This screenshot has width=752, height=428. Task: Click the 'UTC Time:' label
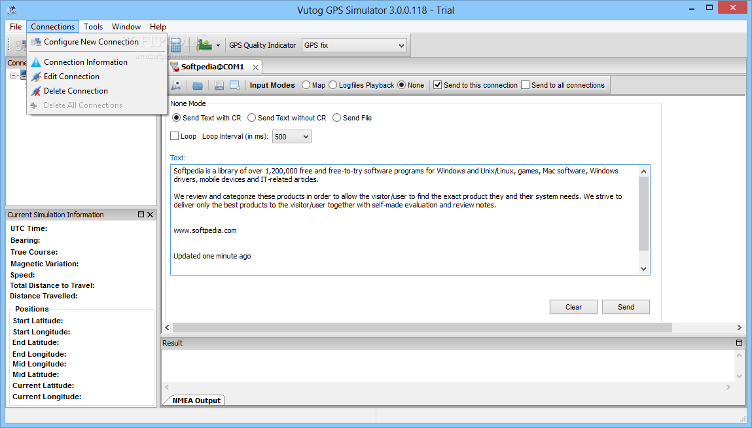(29, 228)
